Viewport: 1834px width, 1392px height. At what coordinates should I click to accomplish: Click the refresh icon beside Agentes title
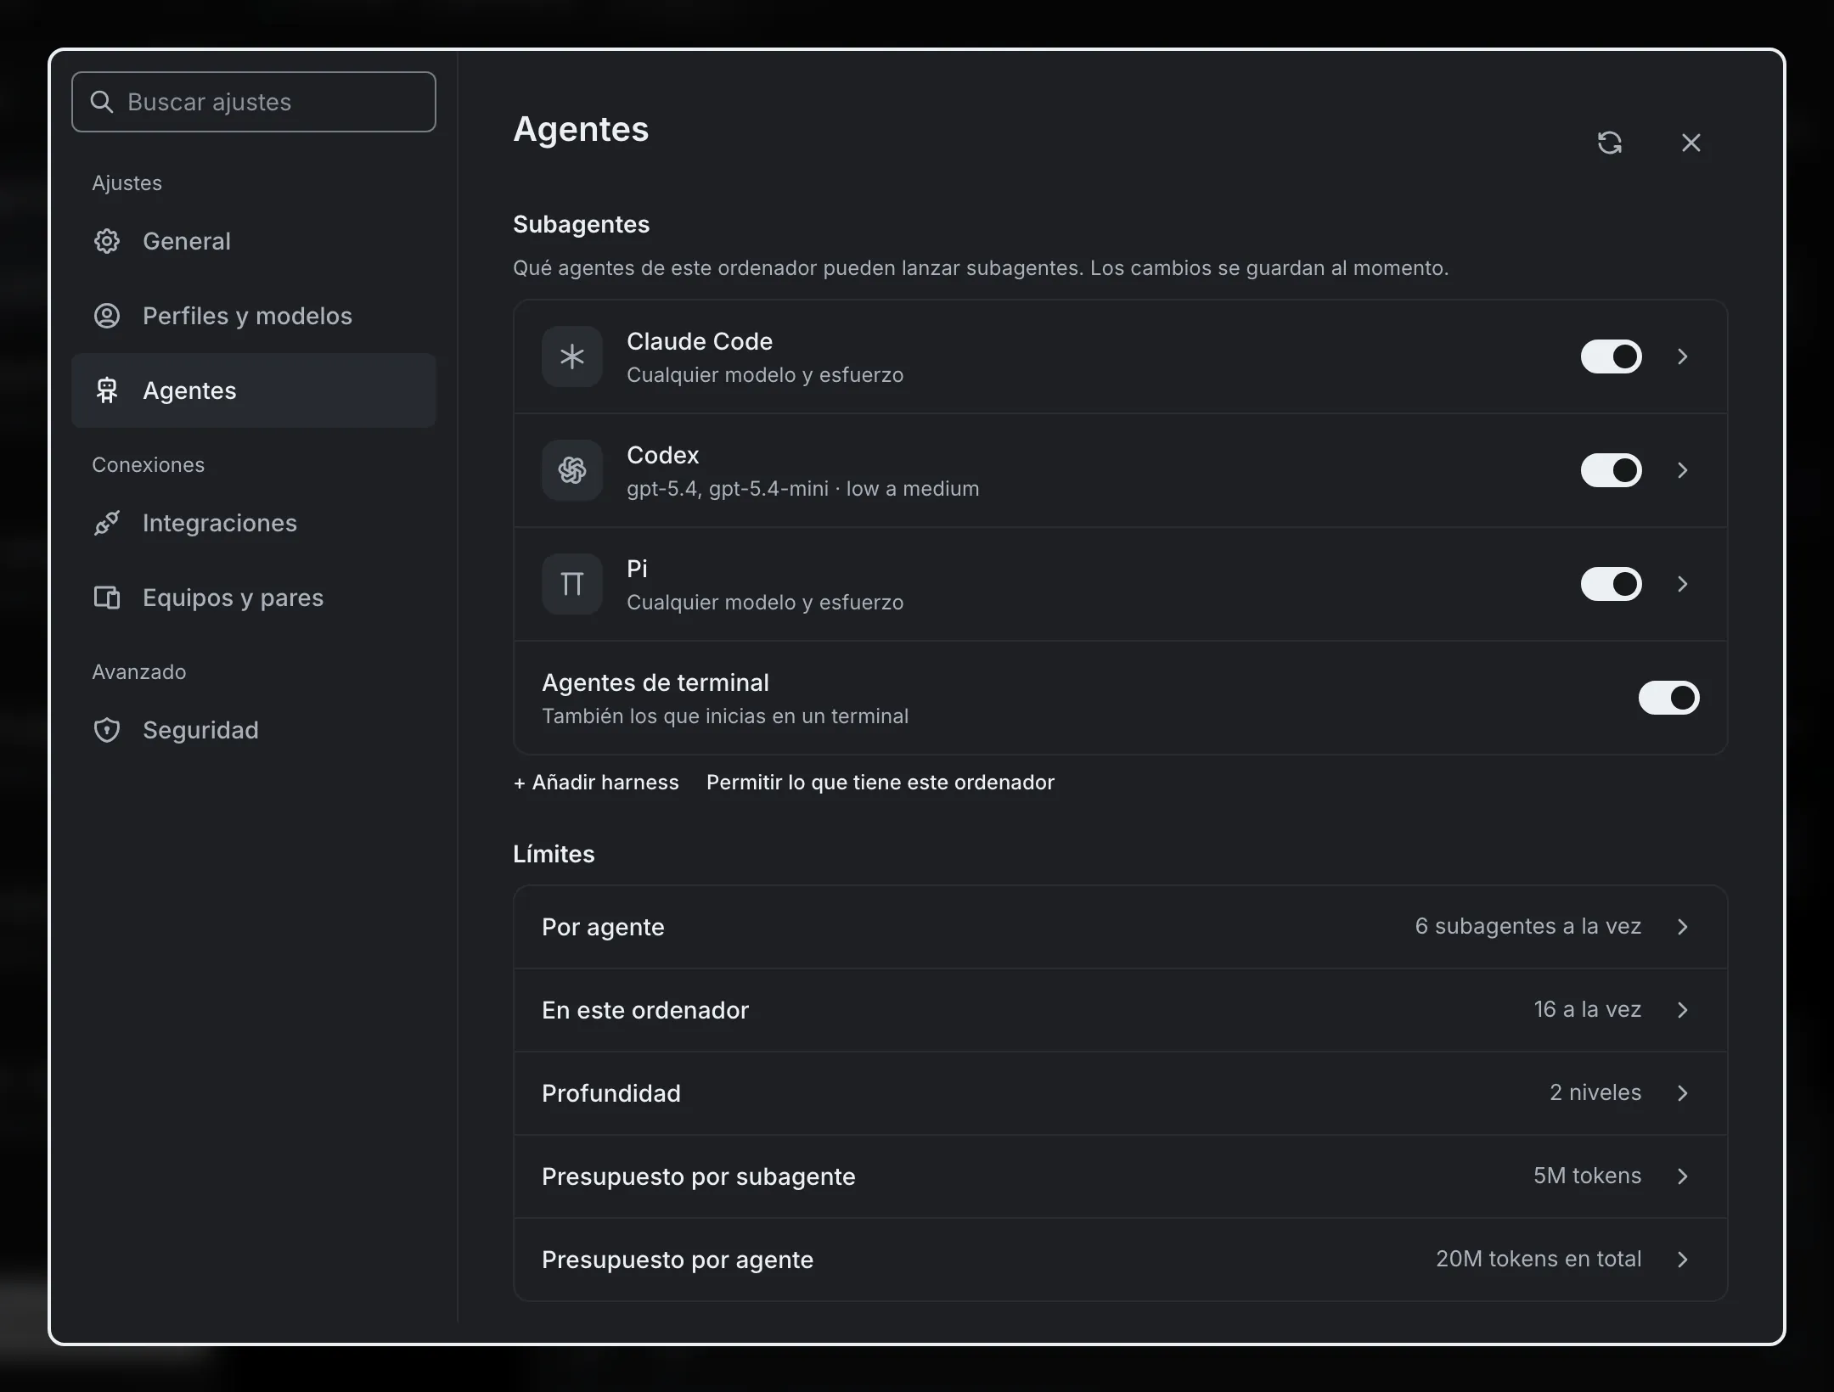pyautogui.click(x=1609, y=143)
